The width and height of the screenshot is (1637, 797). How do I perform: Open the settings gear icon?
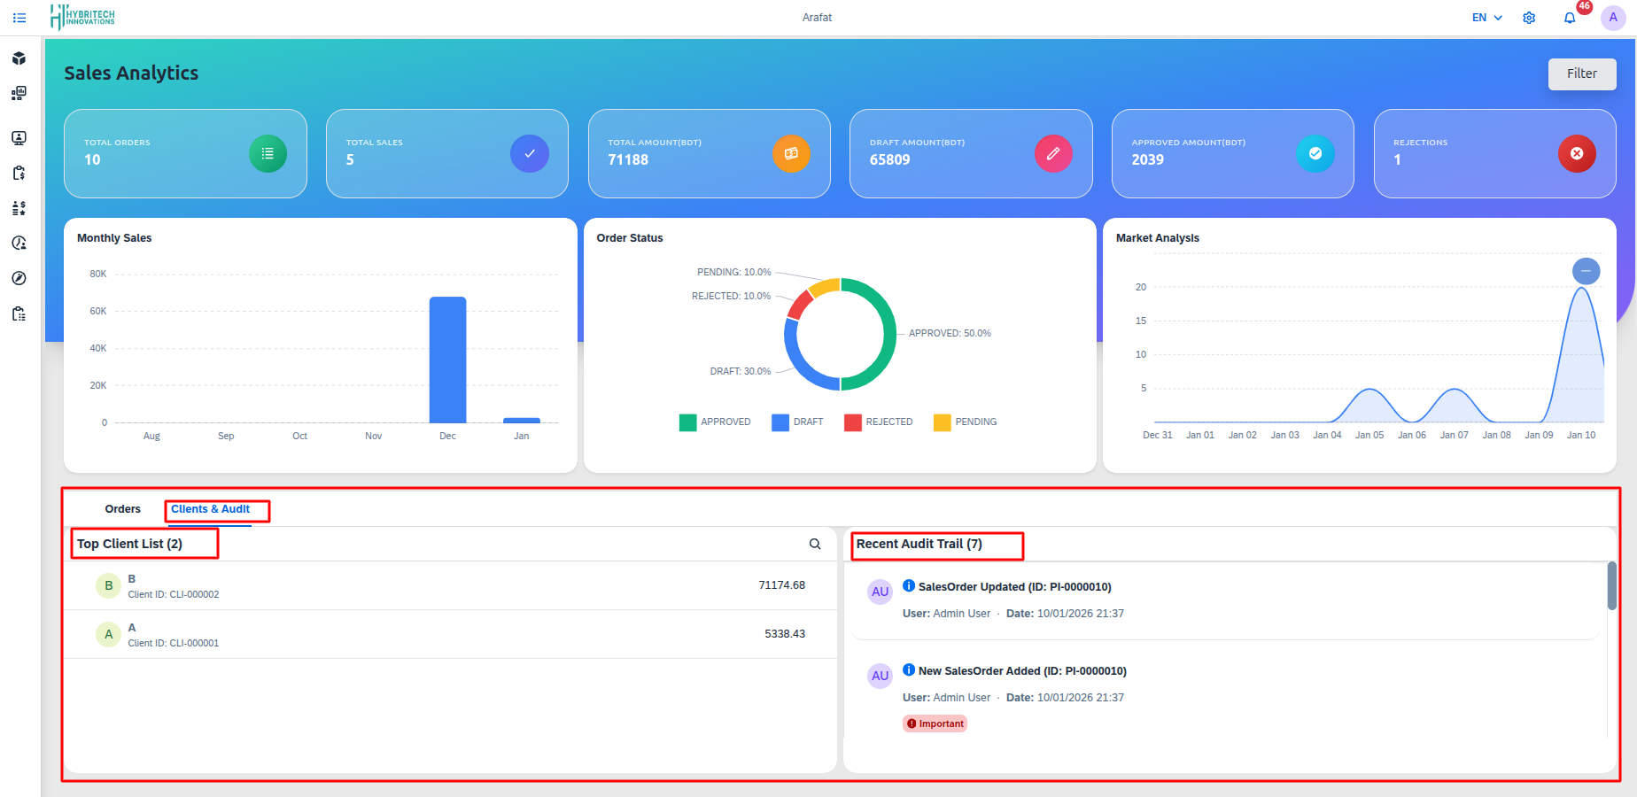tap(1529, 18)
